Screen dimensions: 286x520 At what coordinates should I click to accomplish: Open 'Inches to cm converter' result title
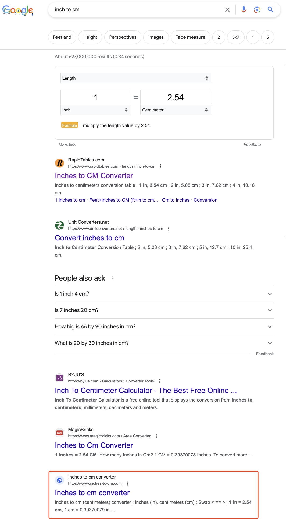pyautogui.click(x=92, y=493)
